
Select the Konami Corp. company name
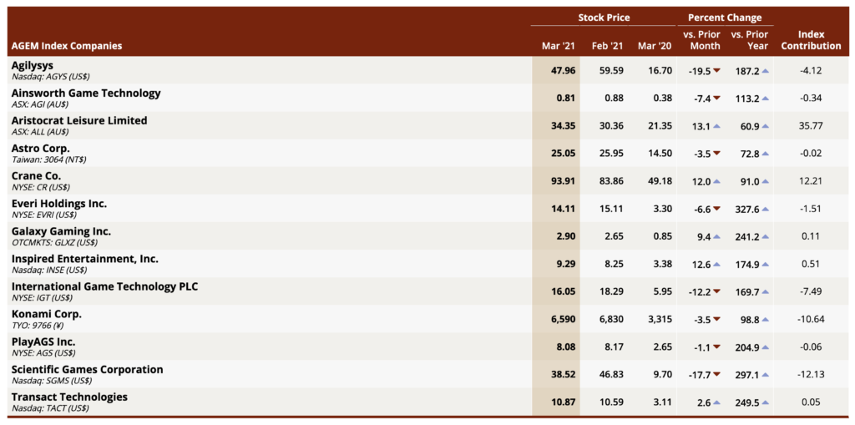[47, 314]
